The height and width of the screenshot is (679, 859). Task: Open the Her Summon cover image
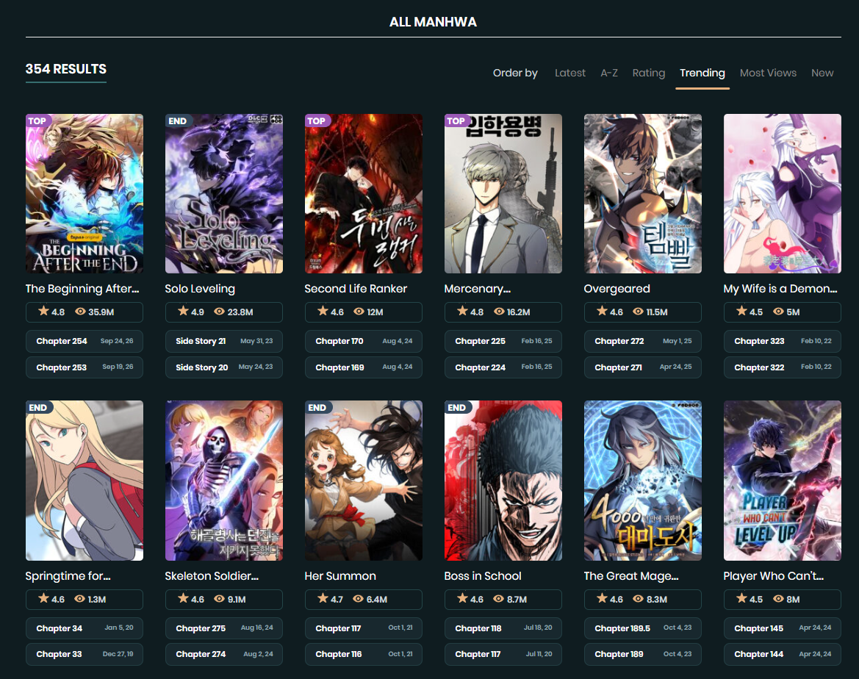coord(364,481)
